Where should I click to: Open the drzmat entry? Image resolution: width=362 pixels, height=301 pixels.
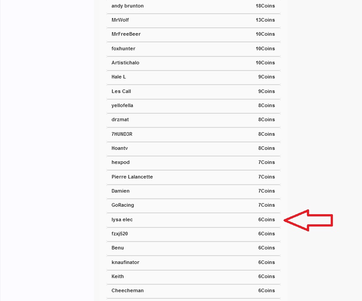194,119
